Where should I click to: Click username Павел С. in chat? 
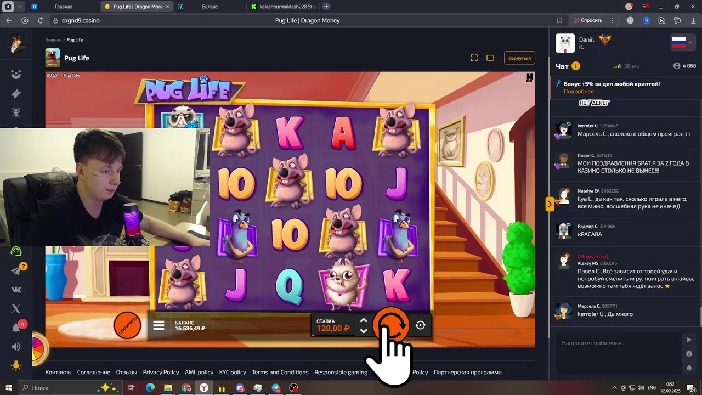pos(586,155)
